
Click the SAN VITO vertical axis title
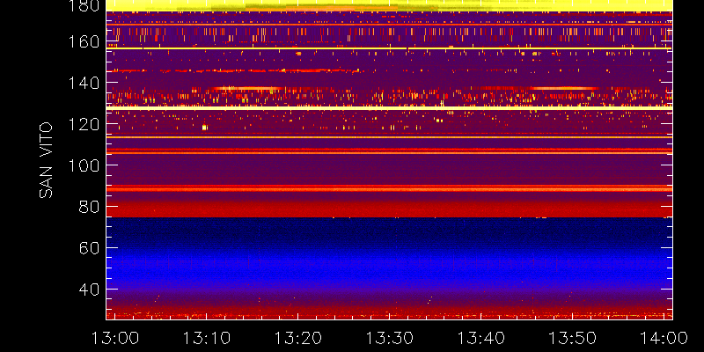[x=46, y=160]
